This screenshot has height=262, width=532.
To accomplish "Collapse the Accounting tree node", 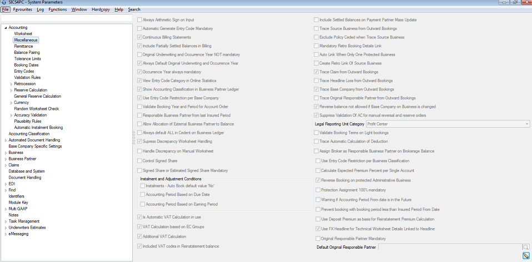I will 6,28.
